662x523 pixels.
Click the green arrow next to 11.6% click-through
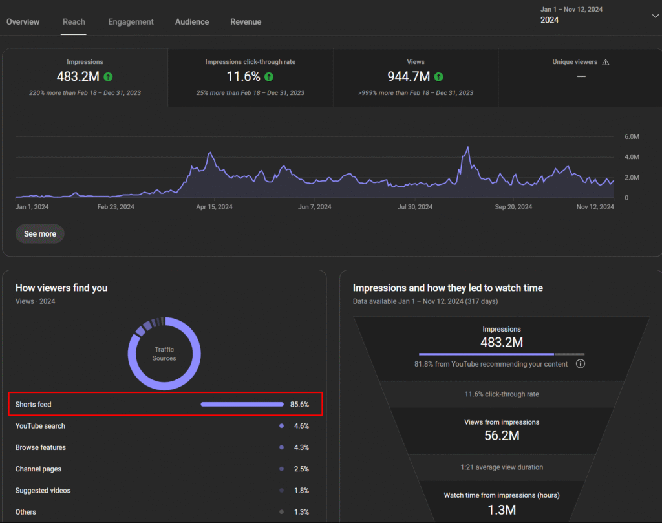tap(268, 77)
